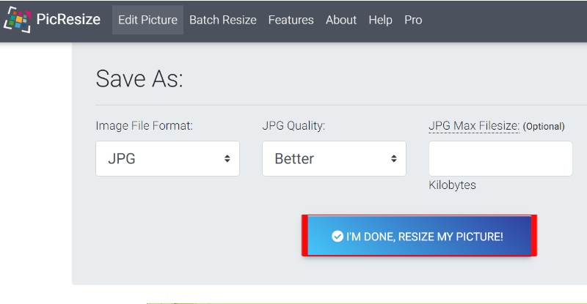Navigate to the About page

pos(340,20)
